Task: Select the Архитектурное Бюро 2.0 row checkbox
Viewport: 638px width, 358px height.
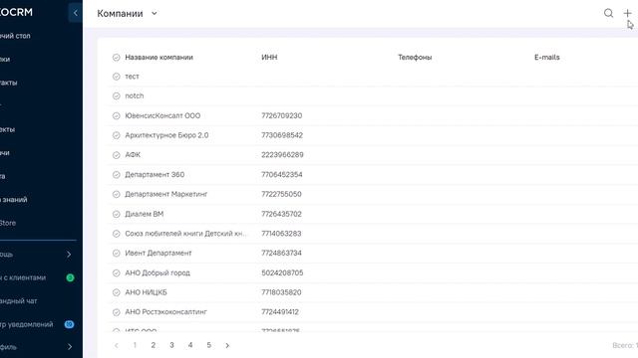Action: point(117,135)
